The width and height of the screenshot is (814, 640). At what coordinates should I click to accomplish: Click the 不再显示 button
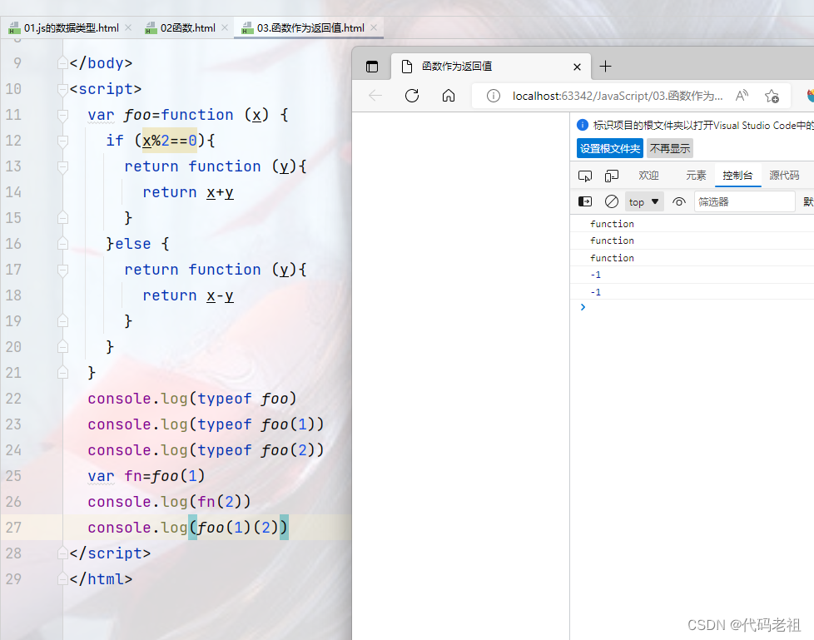pos(670,148)
